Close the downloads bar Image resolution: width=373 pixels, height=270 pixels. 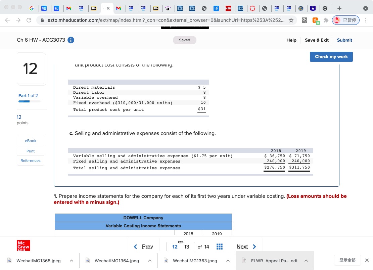(367, 260)
